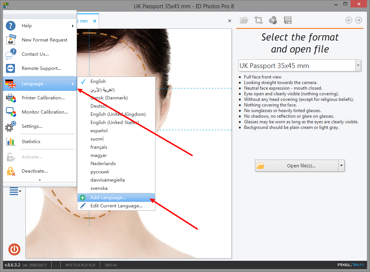The height and width of the screenshot is (272, 370).
Task: Select Remote Support menu entry
Action: tap(40, 68)
